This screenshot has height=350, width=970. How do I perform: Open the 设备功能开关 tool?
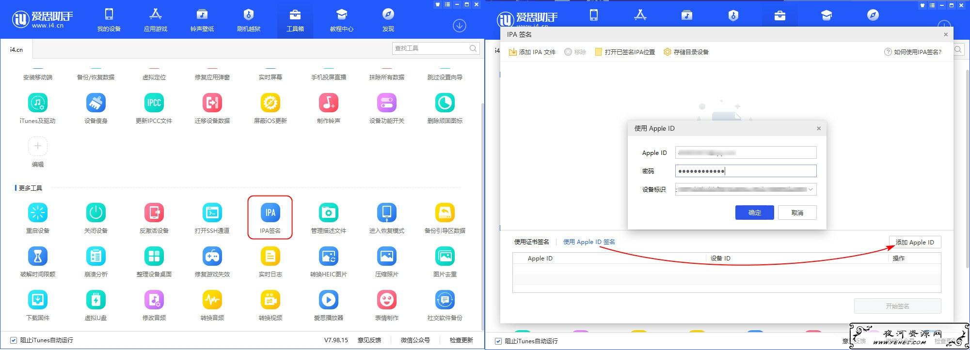point(387,103)
